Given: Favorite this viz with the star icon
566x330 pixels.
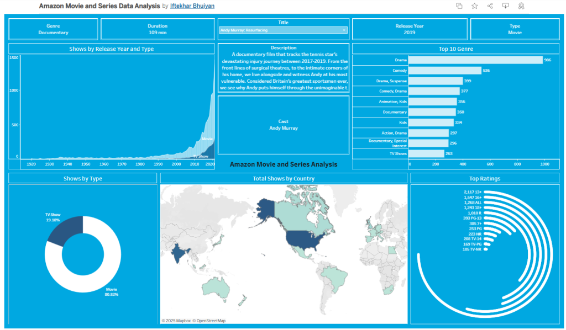Looking at the screenshot, I should (474, 6).
